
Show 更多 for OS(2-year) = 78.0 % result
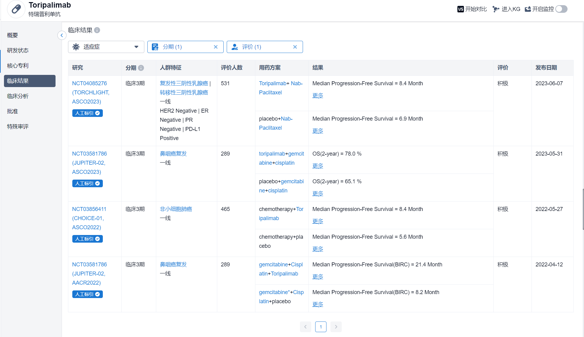[x=318, y=166]
